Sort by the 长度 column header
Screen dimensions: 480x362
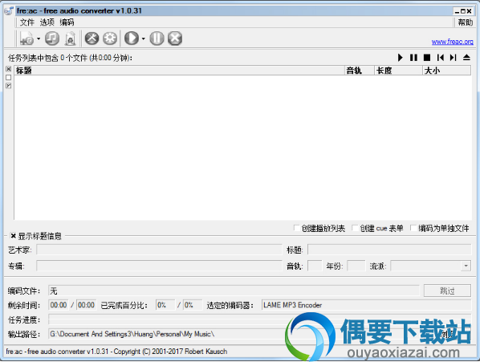tap(399, 71)
